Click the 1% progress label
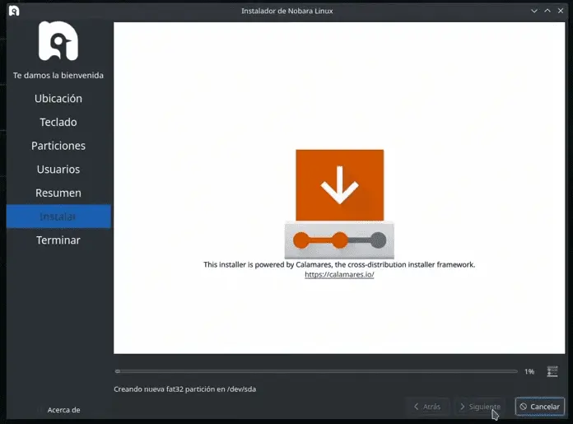This screenshot has width=573, height=424. coord(529,372)
